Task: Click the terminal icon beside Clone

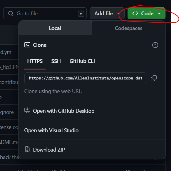Action: tap(27, 45)
